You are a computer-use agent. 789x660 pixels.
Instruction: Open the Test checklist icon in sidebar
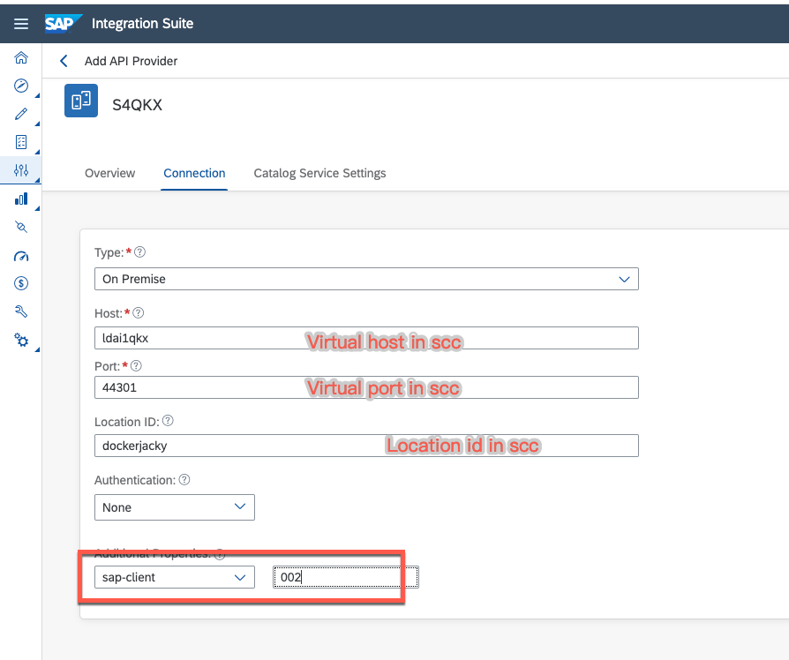[x=21, y=142]
